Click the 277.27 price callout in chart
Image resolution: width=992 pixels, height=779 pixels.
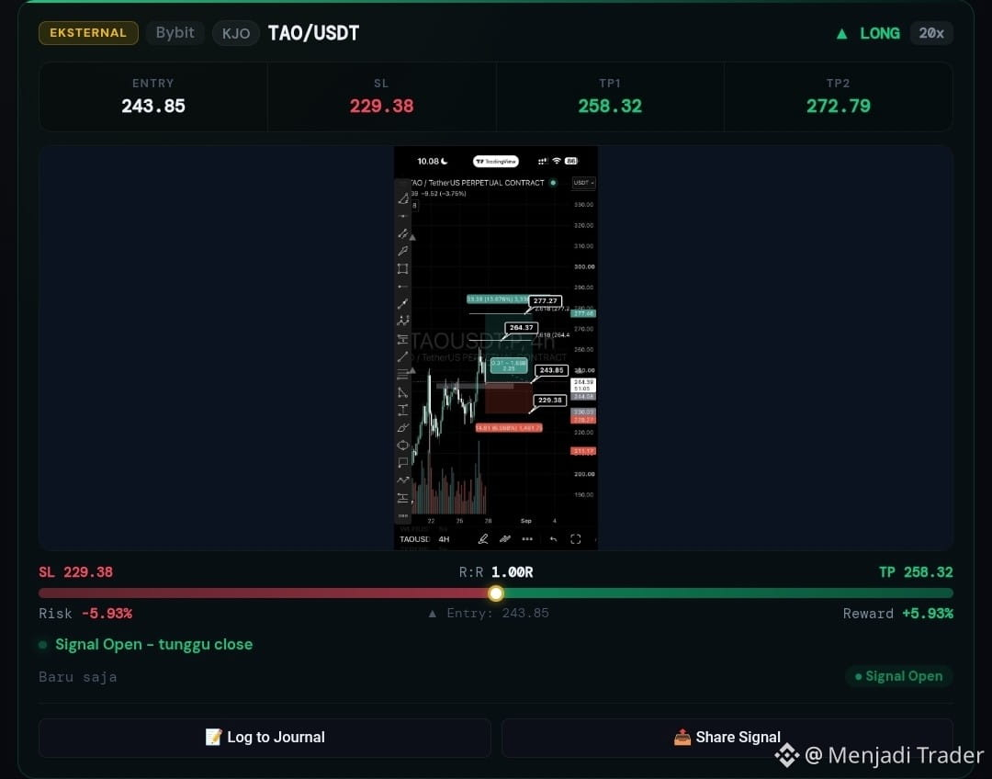pyautogui.click(x=545, y=301)
